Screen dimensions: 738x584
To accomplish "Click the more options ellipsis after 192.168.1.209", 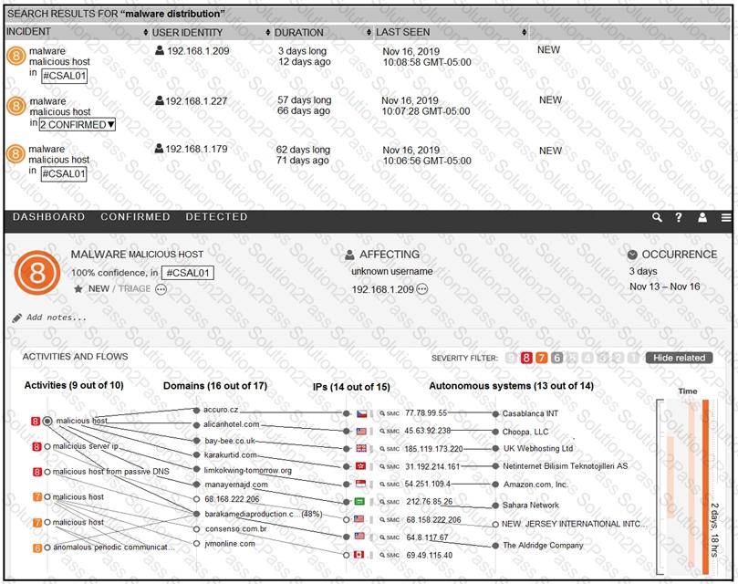I will [422, 289].
